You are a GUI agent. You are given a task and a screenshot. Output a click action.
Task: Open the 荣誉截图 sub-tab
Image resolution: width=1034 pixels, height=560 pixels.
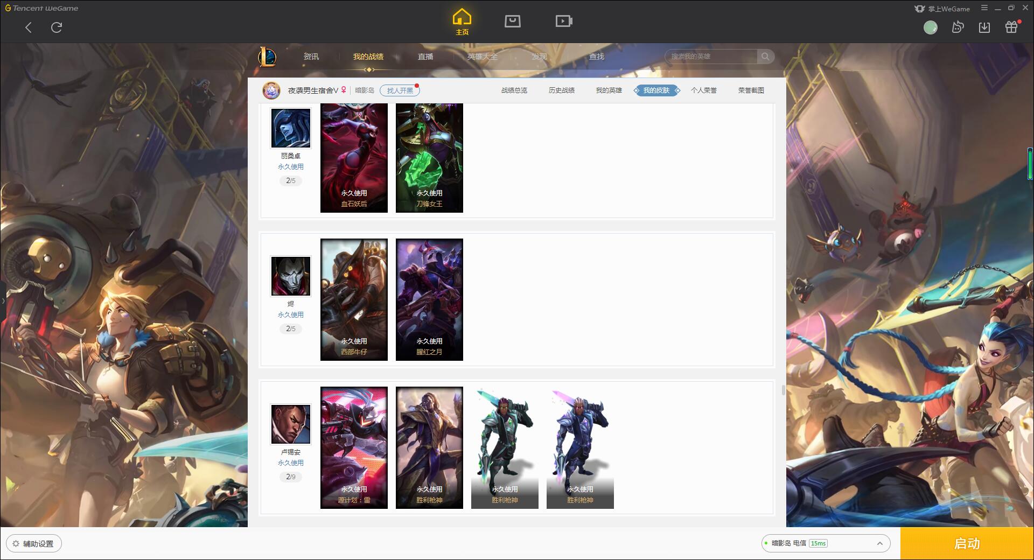751,90
